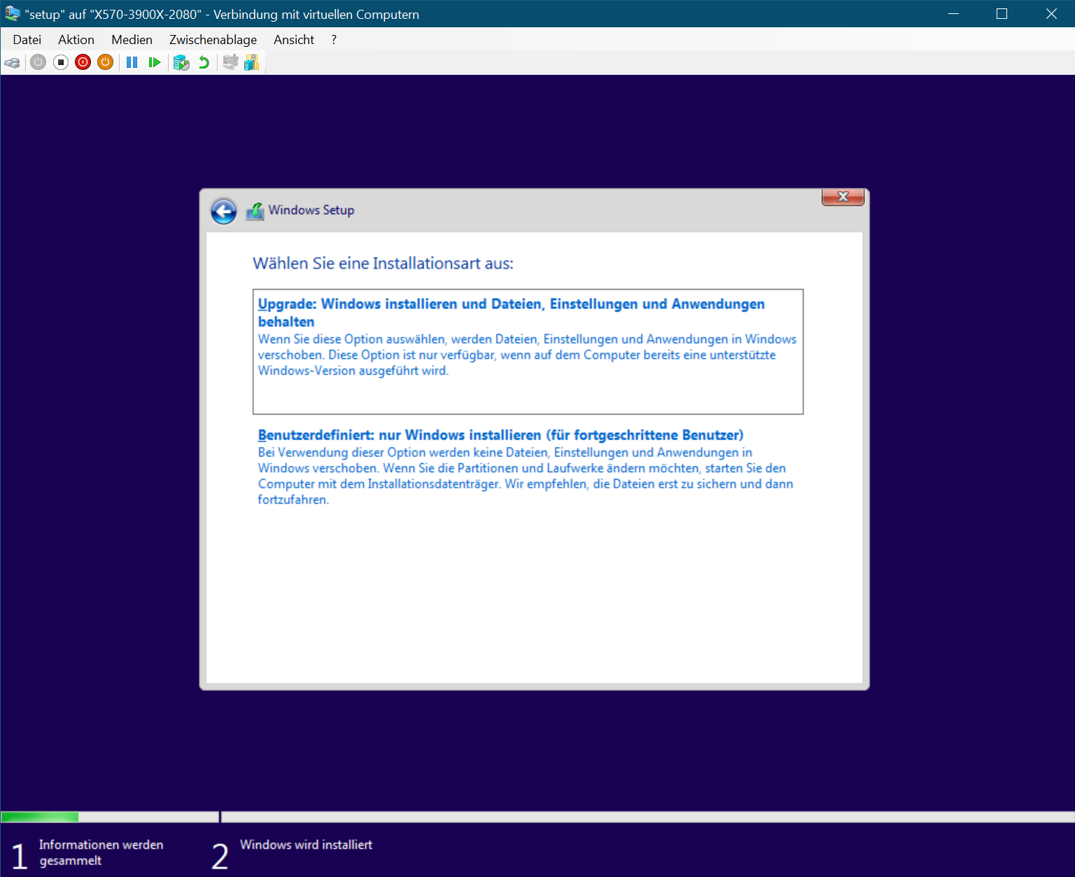Revert VM with green curved arrow icon

click(204, 62)
